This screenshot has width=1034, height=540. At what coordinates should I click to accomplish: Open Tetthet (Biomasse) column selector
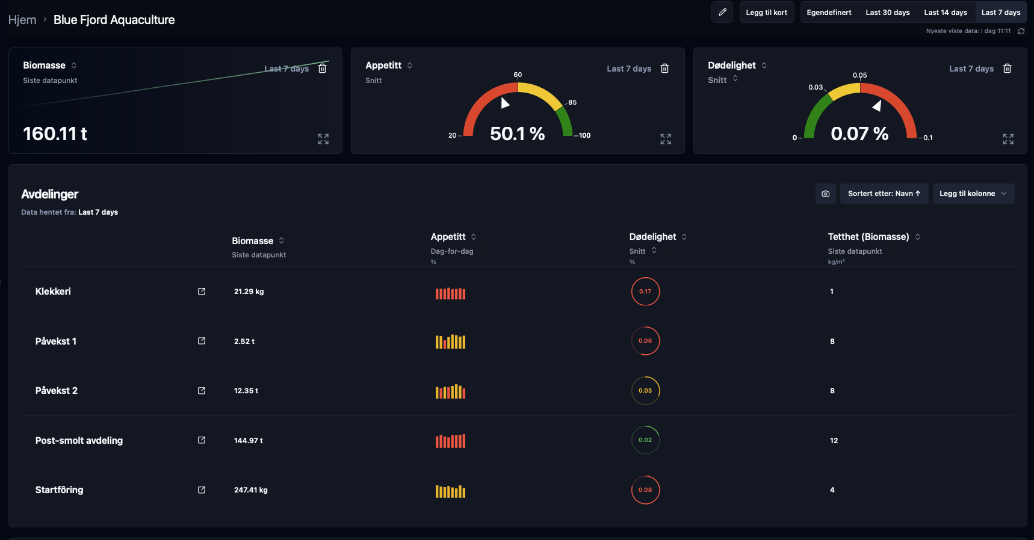(x=918, y=237)
